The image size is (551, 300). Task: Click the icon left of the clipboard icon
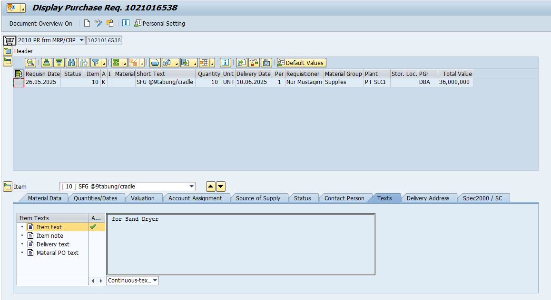254,63
